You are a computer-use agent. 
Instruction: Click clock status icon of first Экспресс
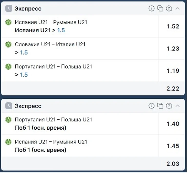click(9, 8)
